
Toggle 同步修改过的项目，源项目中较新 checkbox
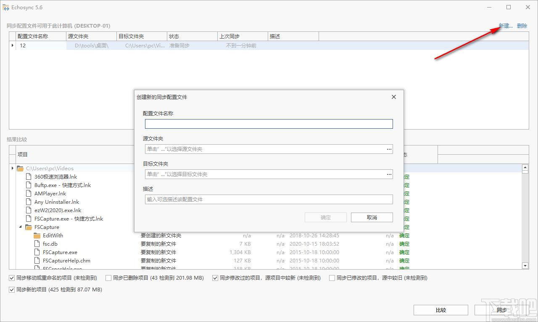(215, 278)
